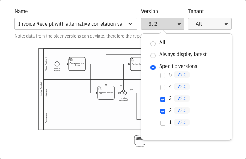Check the version 5 checkbox
This screenshot has width=246, height=159.
click(163, 75)
